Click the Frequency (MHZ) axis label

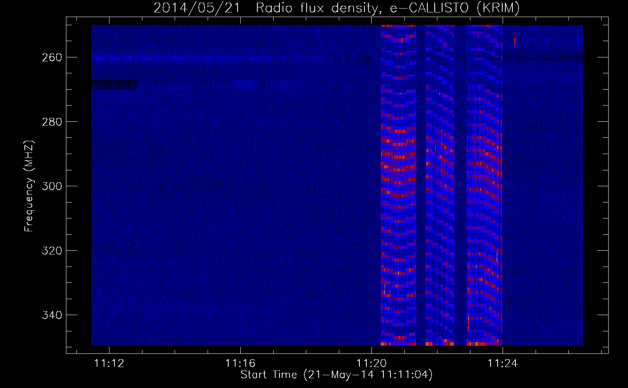29,186
